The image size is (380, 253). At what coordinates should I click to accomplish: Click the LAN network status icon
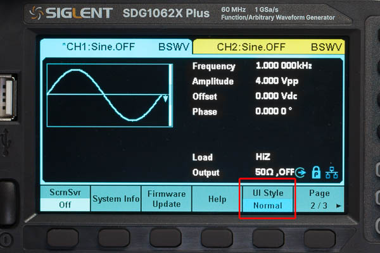pyautogui.click(x=331, y=173)
